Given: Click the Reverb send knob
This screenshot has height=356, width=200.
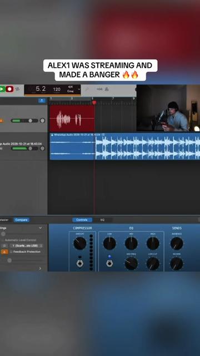Looking at the screenshot, I should (x=177, y=263).
